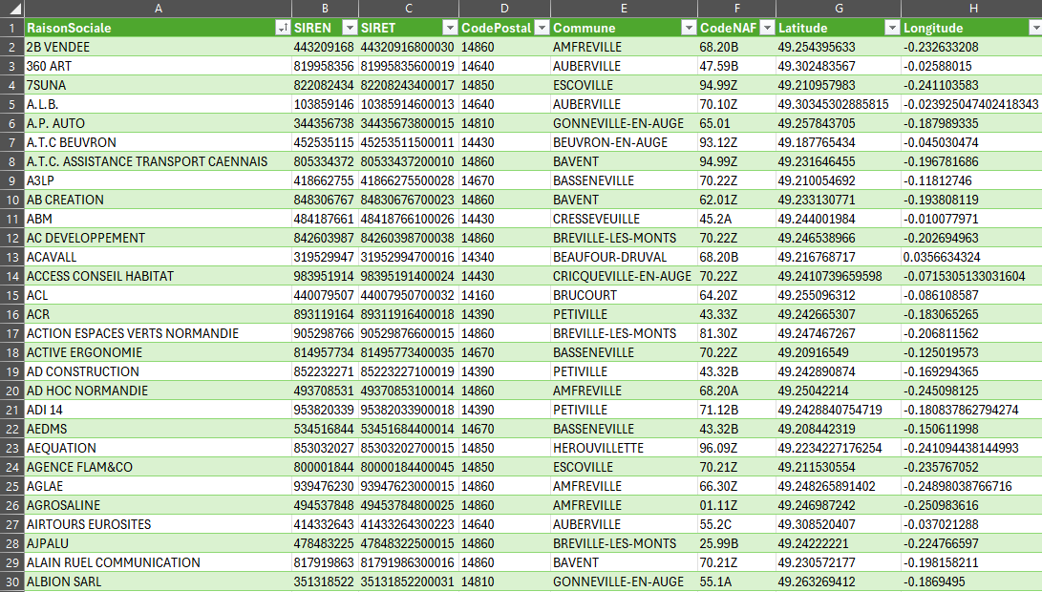Select row 25 header
Image resolution: width=1042 pixels, height=592 pixels.
12,486
